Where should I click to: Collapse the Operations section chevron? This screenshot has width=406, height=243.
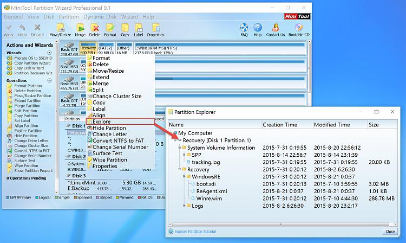click(49, 80)
